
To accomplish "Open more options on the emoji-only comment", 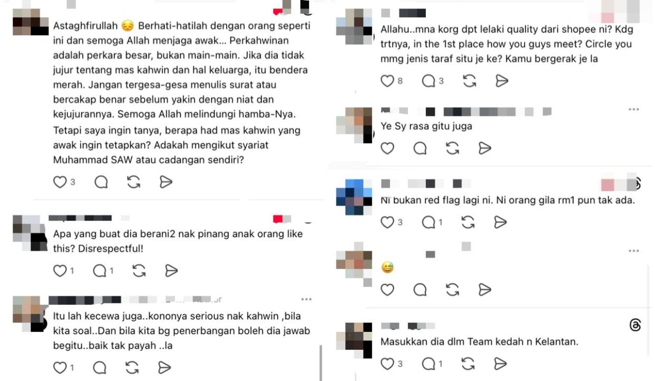I will tap(634, 251).
